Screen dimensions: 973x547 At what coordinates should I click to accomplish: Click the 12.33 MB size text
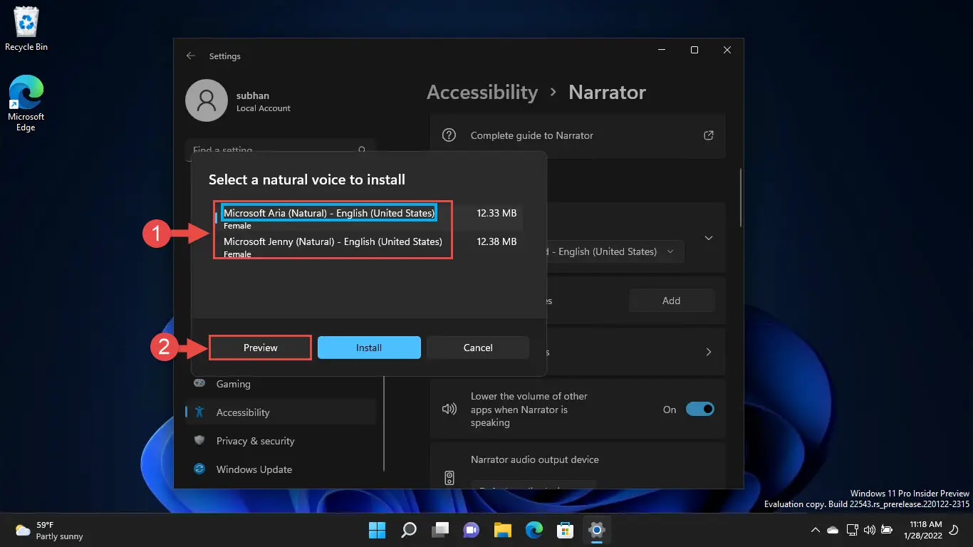tap(496, 213)
